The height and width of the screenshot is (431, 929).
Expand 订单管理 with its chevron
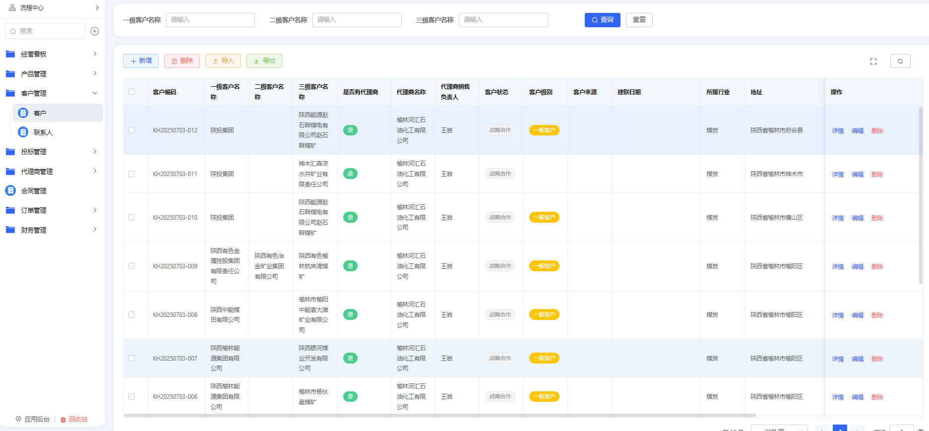pyautogui.click(x=95, y=210)
